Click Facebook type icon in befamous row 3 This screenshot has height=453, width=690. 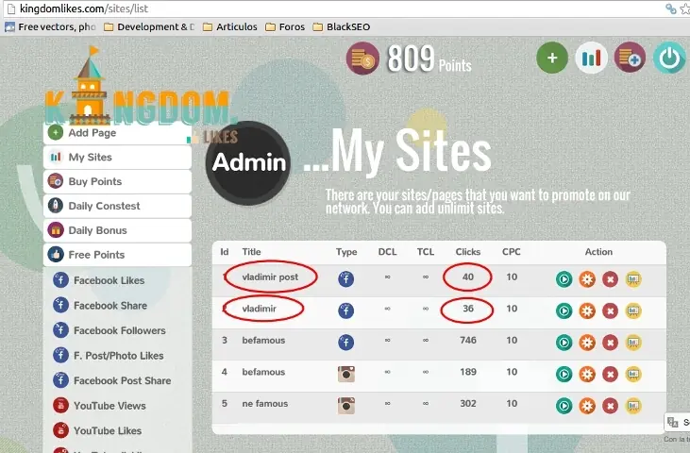coord(345,343)
